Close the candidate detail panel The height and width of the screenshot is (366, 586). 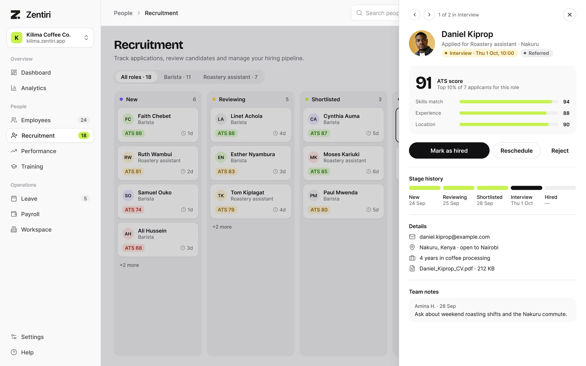[570, 15]
